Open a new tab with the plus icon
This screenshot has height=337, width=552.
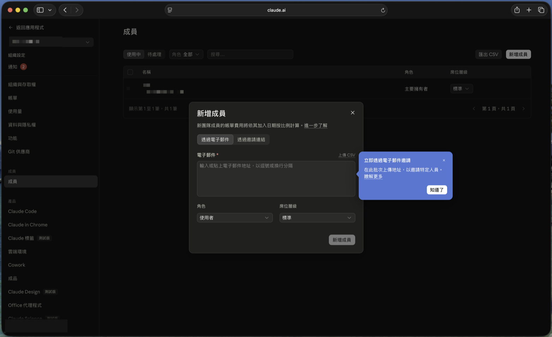pos(529,10)
